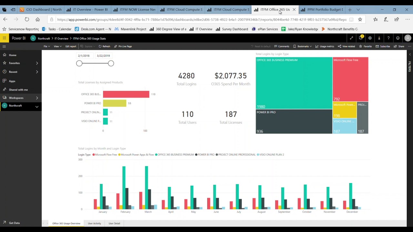
Task: Click Edit report
Action: pyautogui.click(x=71, y=46)
